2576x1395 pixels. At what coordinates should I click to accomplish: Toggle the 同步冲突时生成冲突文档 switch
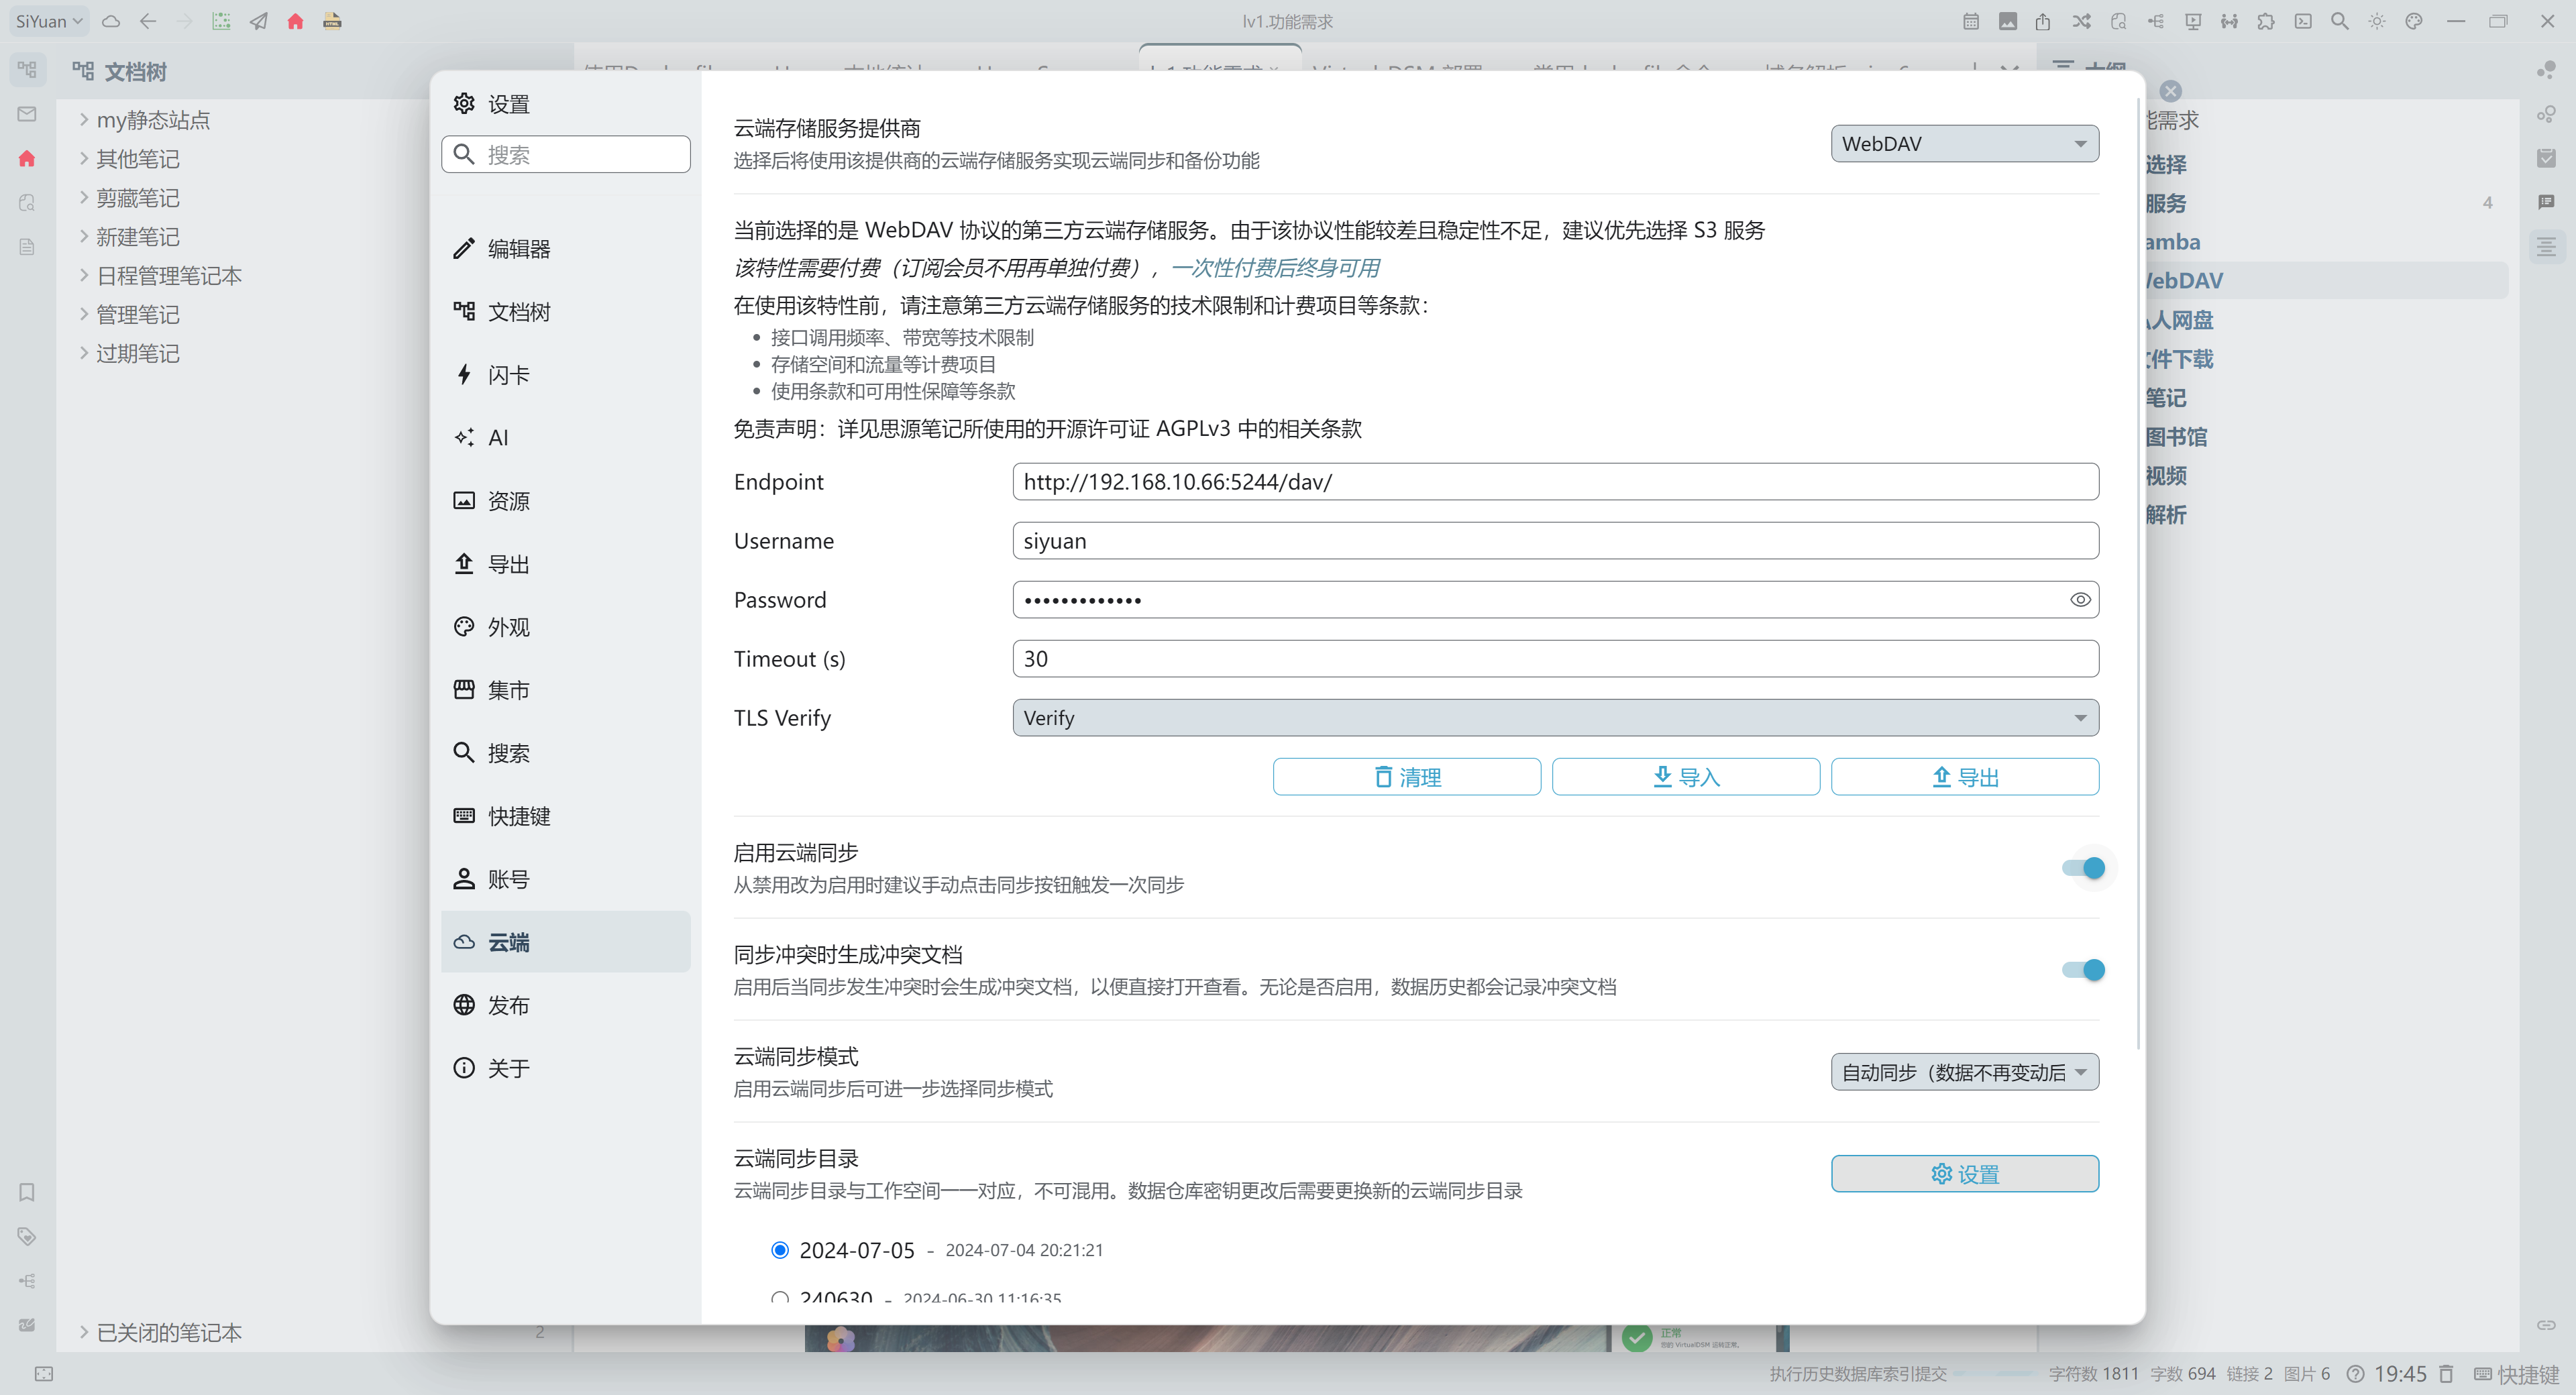click(x=2083, y=970)
